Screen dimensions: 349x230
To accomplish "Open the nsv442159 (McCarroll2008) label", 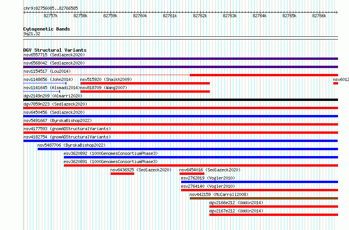I will (219, 194).
